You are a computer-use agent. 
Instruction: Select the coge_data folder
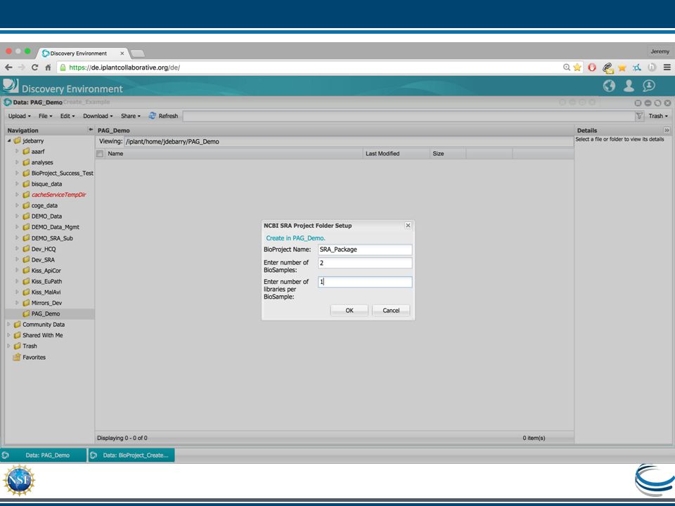coord(40,206)
